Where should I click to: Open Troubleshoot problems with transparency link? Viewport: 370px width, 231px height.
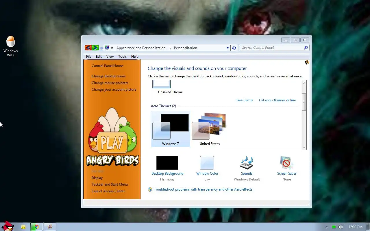(x=203, y=189)
